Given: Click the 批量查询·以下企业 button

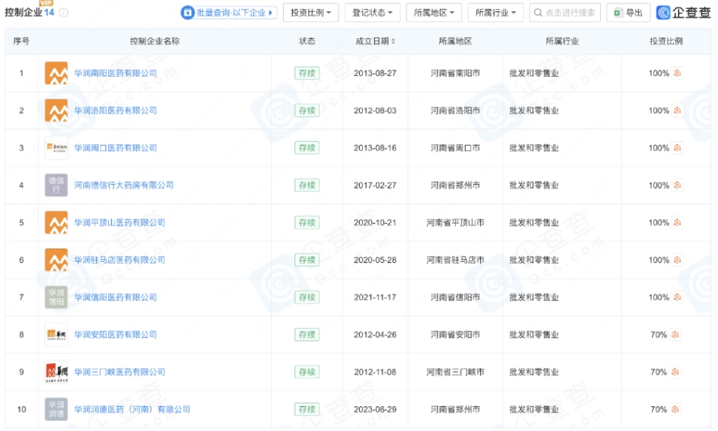Looking at the screenshot, I should (228, 13).
